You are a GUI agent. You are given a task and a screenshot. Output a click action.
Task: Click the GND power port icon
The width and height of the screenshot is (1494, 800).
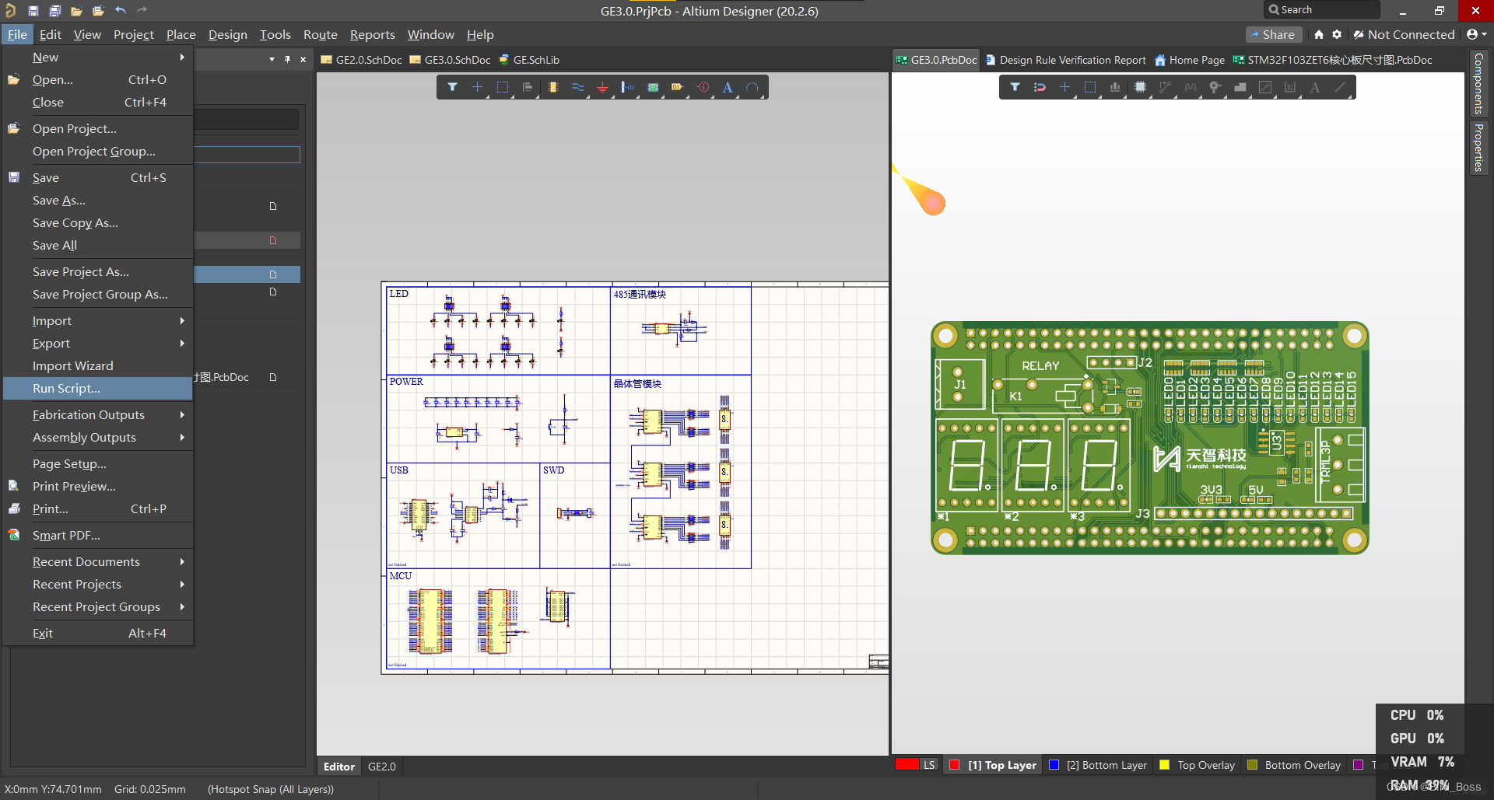coord(602,87)
